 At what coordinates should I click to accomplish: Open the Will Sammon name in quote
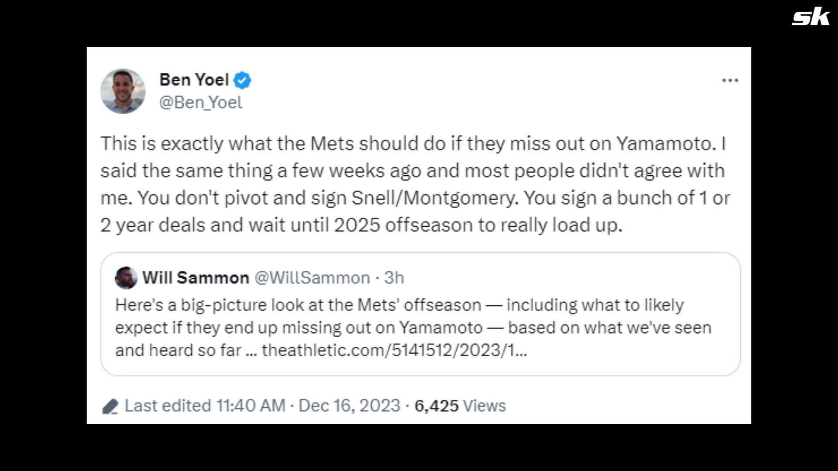coord(196,278)
